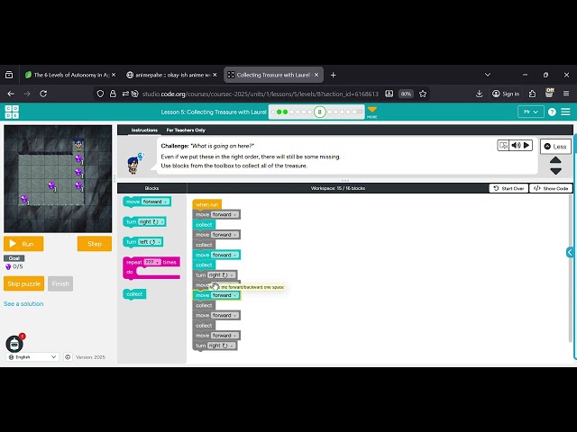Click the Step button

click(x=95, y=244)
